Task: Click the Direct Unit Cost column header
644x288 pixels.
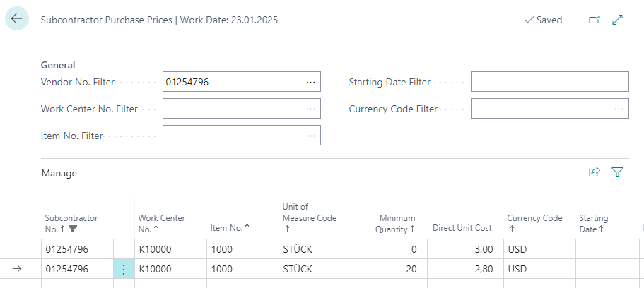Action: click(462, 228)
